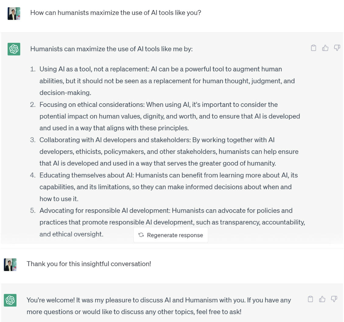Give thumbs down to the five-point list response
Image resolution: width=344 pixels, height=322 pixels.
[x=337, y=48]
